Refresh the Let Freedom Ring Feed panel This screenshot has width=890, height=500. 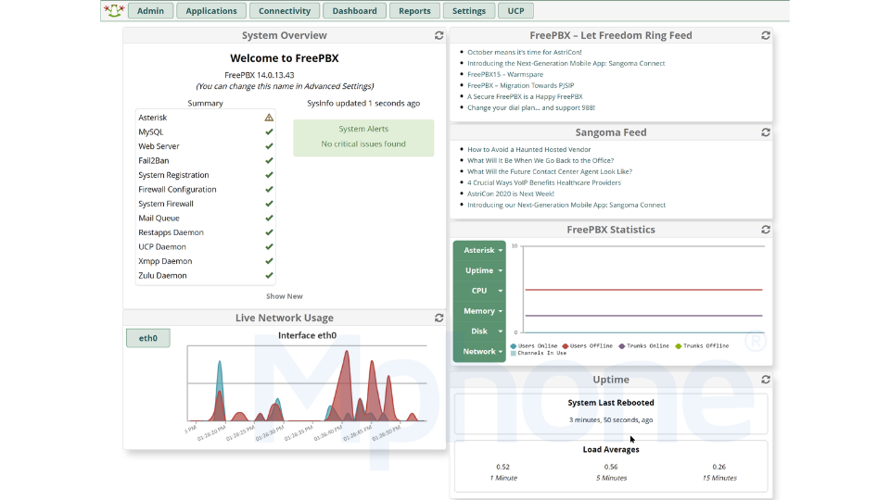765,35
